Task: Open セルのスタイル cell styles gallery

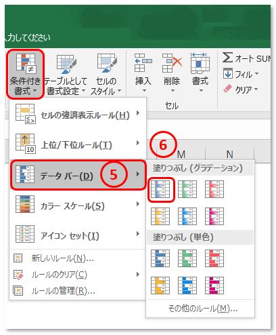Action: (106, 75)
